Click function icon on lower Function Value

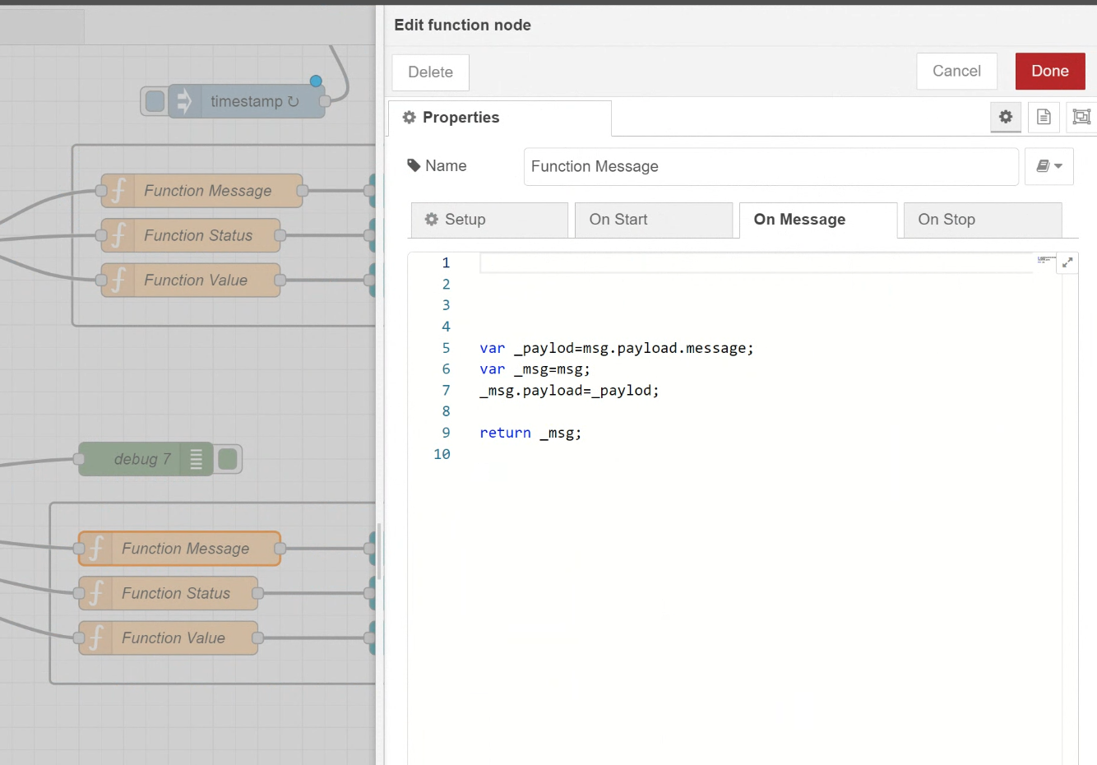96,638
